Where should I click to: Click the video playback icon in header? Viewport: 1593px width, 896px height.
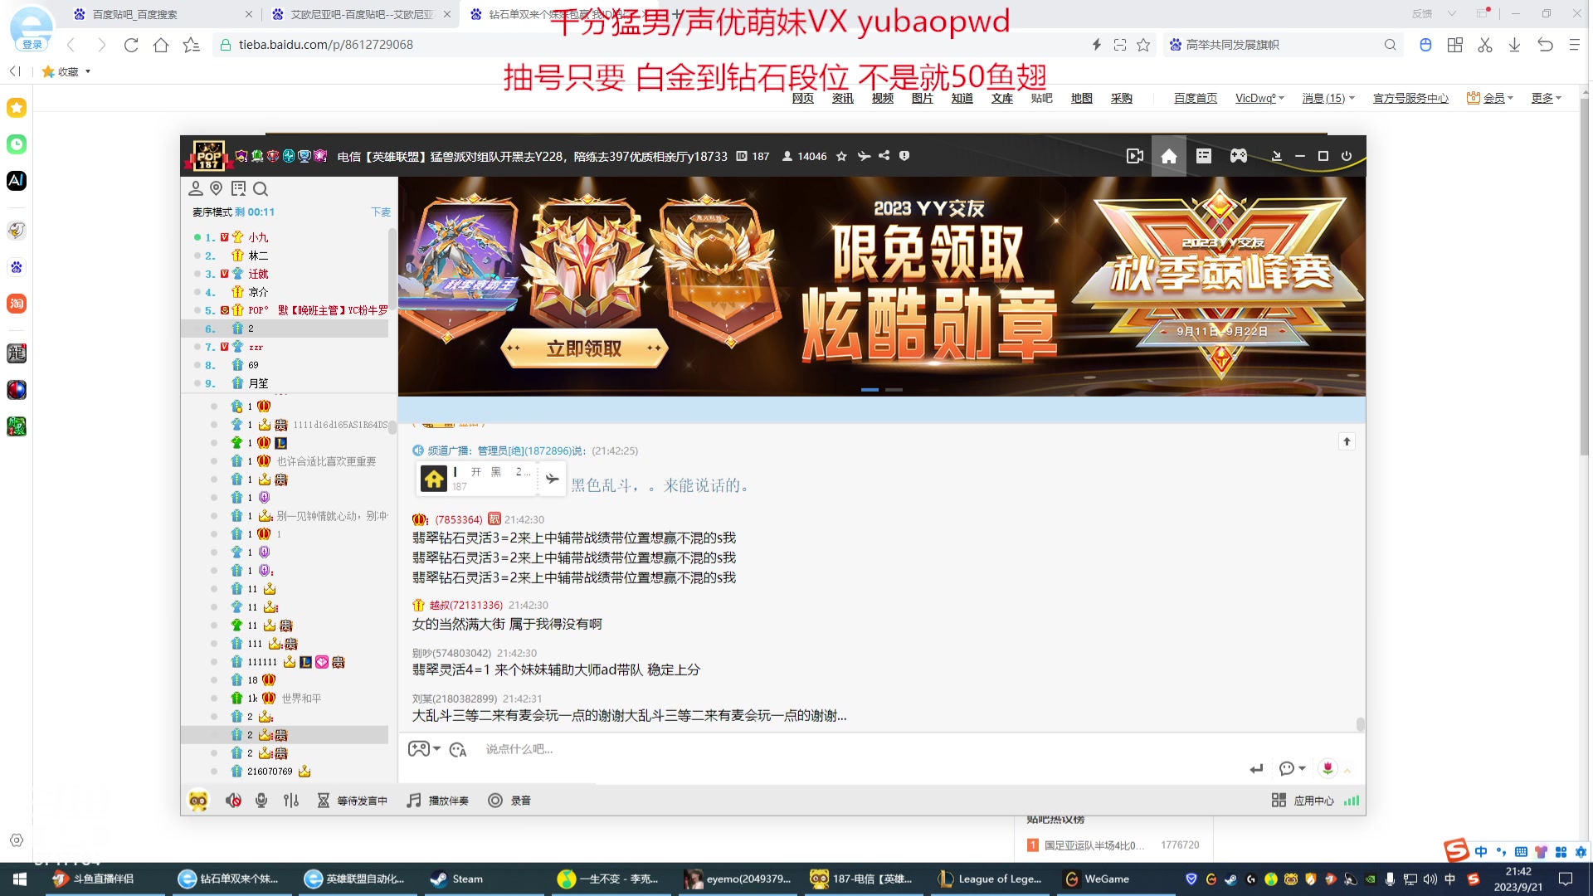click(1134, 156)
